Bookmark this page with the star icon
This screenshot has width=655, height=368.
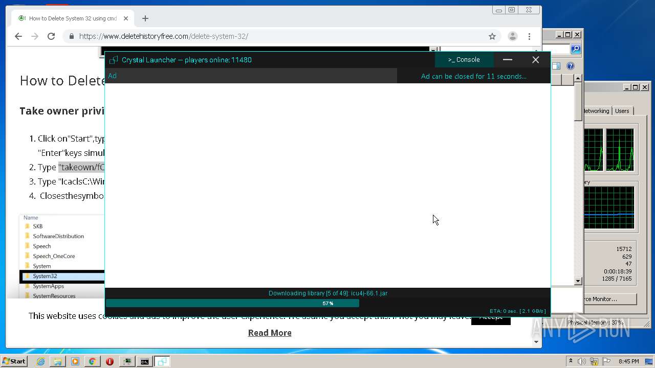point(492,36)
